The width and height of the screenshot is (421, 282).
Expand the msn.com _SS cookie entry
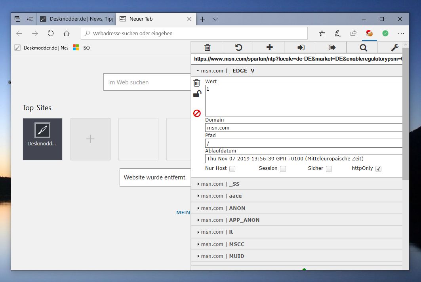pyautogui.click(x=296, y=184)
